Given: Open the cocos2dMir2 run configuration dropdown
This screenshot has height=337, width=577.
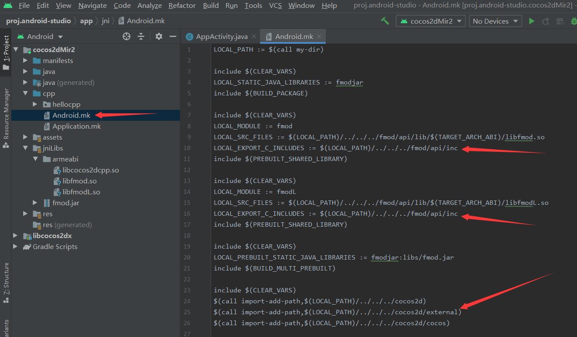Looking at the screenshot, I should point(430,21).
